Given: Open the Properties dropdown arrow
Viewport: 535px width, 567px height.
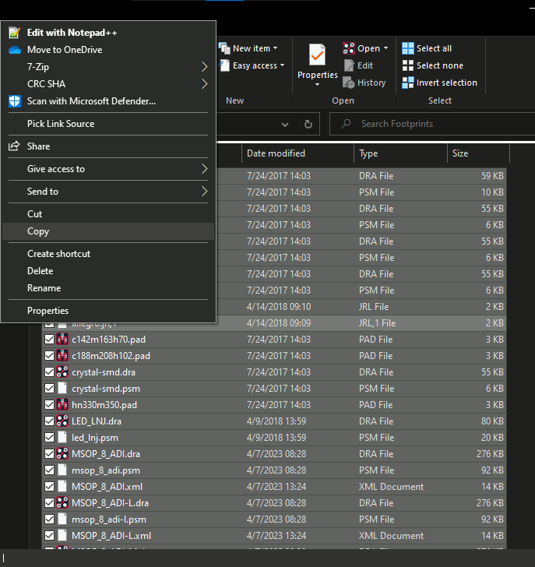Looking at the screenshot, I should (x=317, y=85).
